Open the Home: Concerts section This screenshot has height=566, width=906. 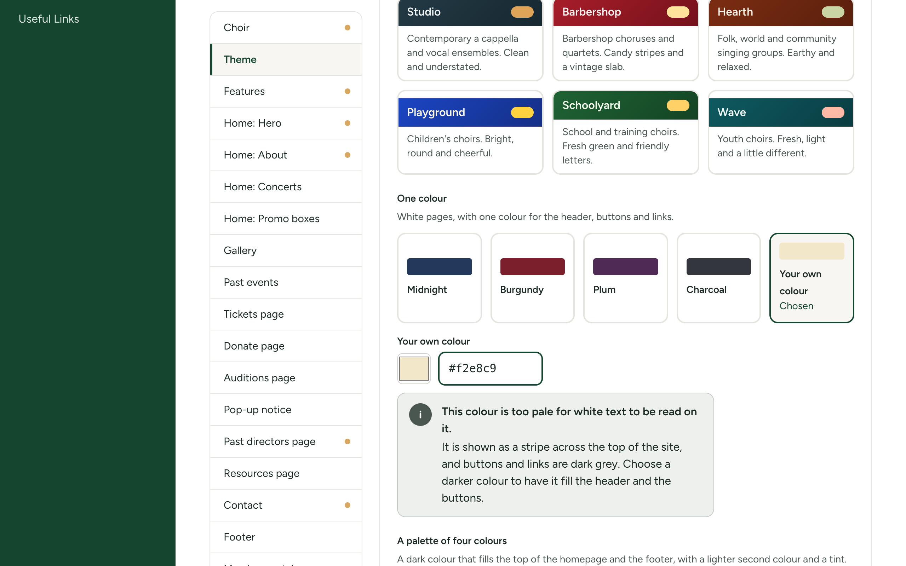pos(286,187)
